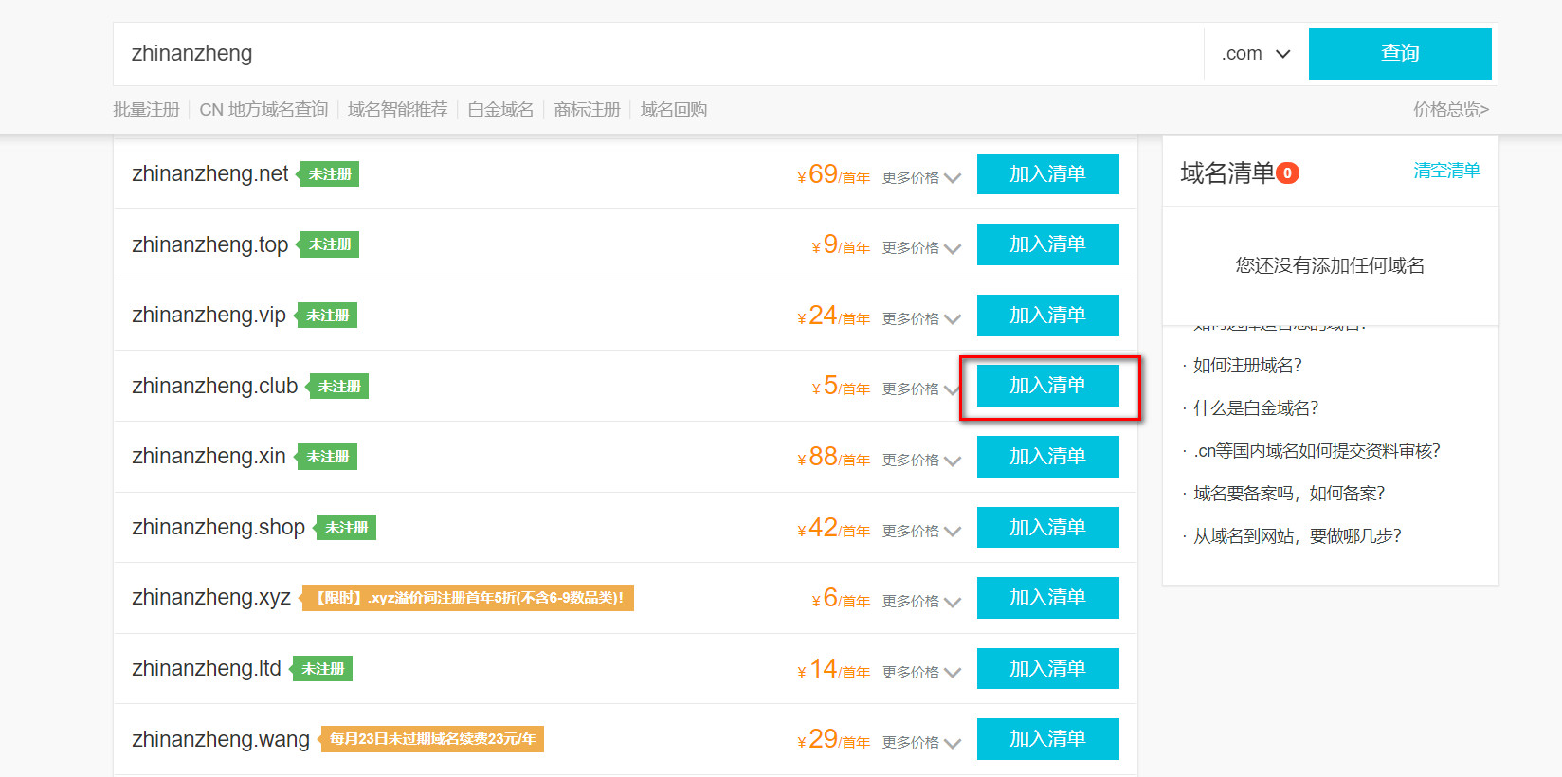Viewport: 1562px width, 777px height.
Task: Open help link 什么是白金域名?
Action: click(x=1255, y=408)
